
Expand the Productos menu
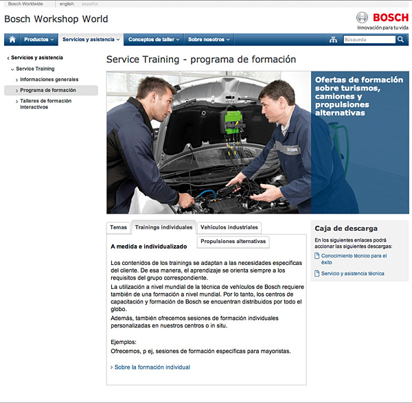pos(39,39)
